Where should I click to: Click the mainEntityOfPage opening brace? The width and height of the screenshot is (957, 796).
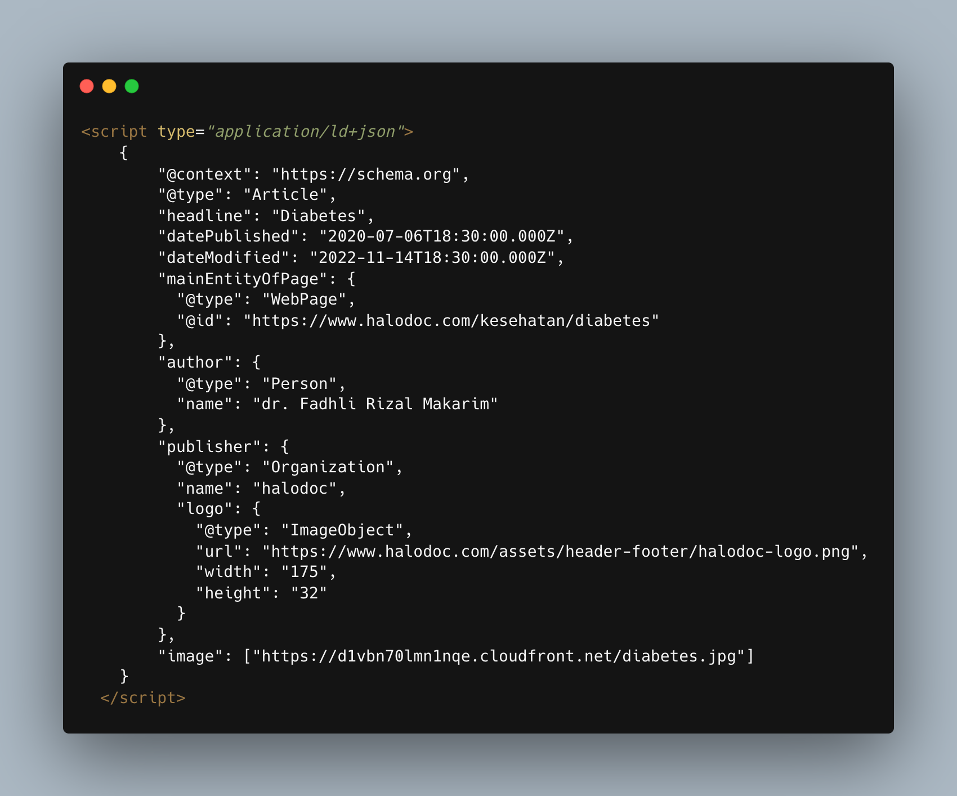351,279
